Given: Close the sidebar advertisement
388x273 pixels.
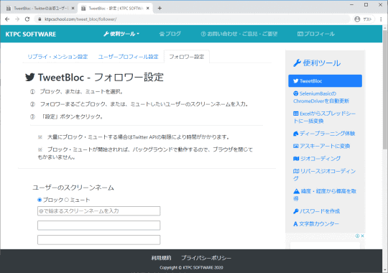Looking at the screenshot, I should (x=363, y=236).
